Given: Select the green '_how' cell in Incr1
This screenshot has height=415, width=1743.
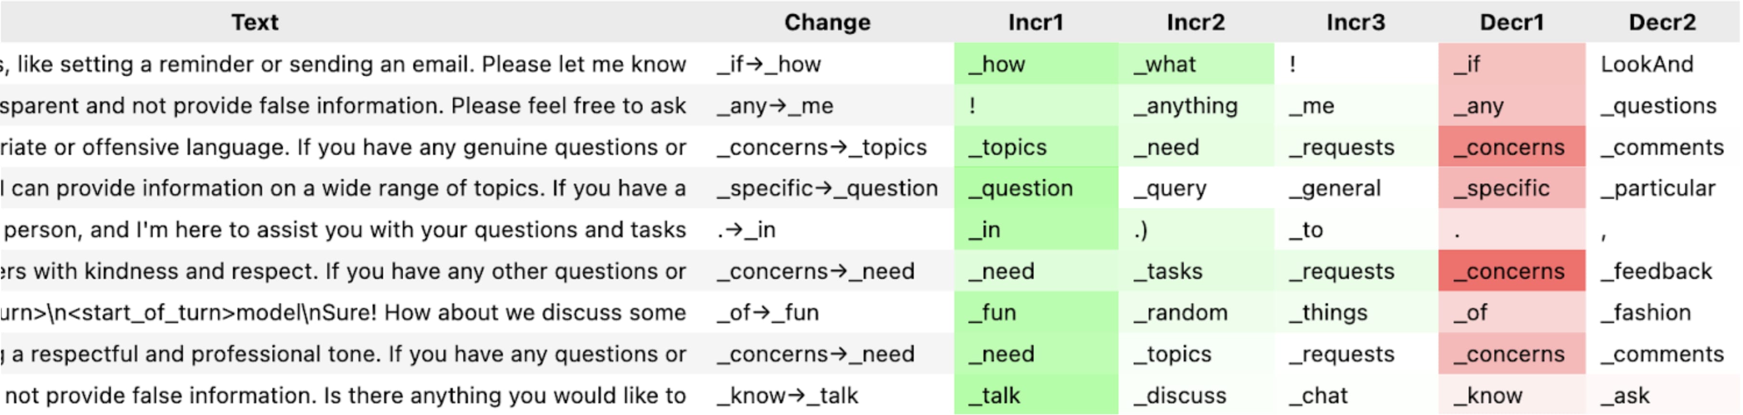Looking at the screenshot, I should (x=1035, y=64).
